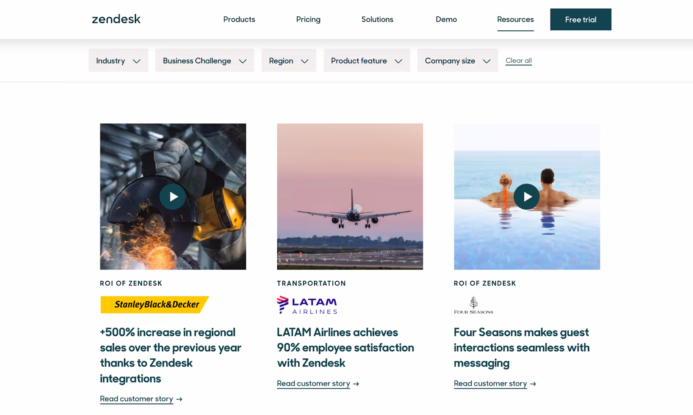Open the Products menu

(239, 19)
